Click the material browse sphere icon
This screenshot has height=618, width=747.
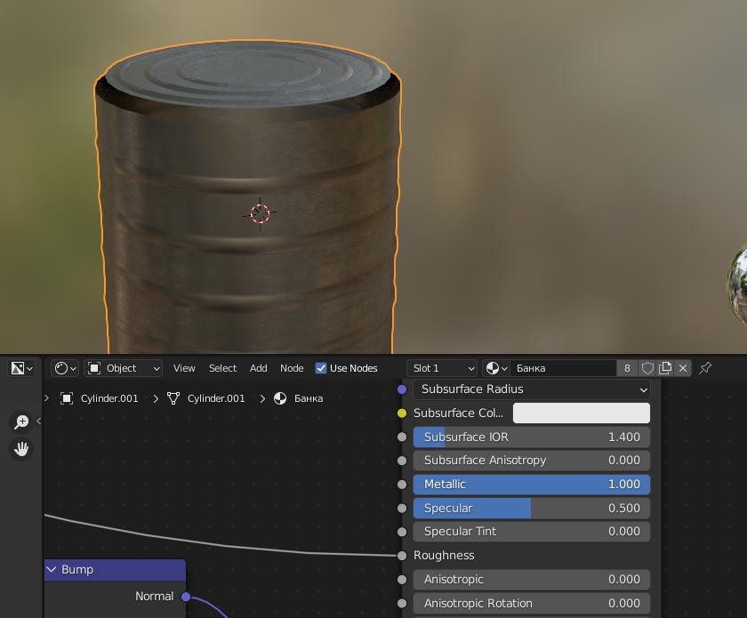point(496,368)
